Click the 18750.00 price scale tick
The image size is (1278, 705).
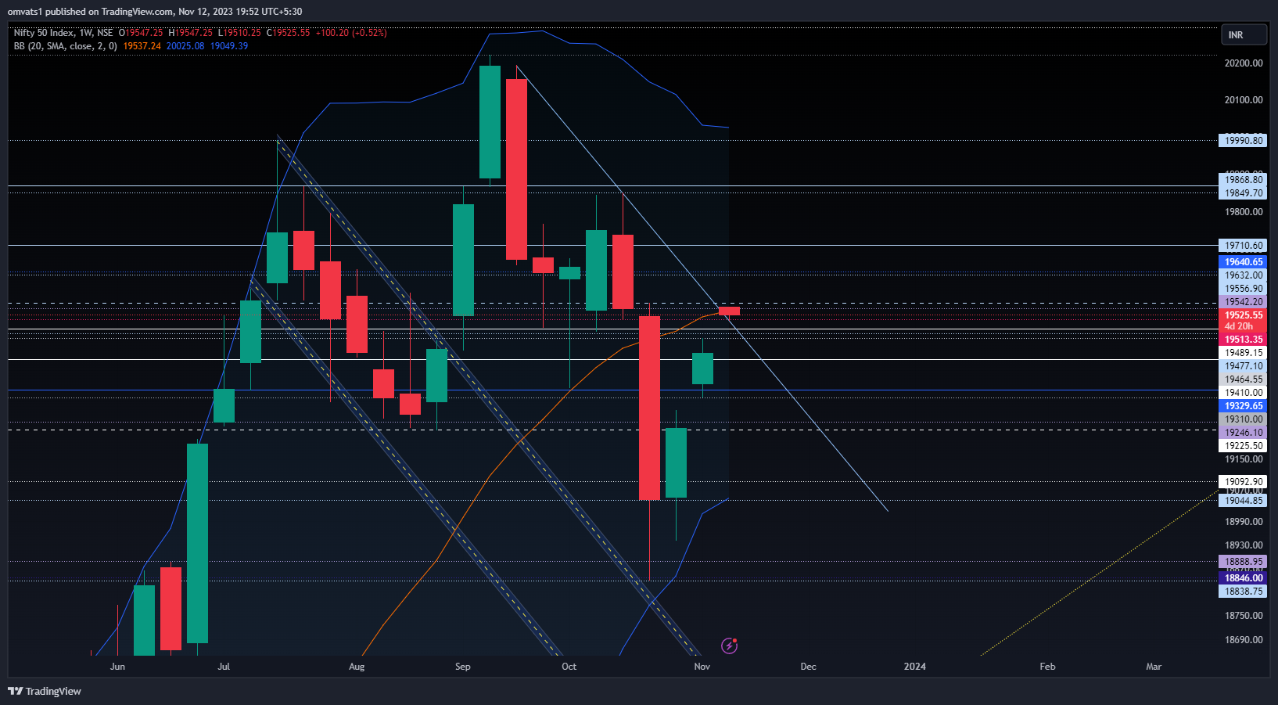click(x=1244, y=616)
